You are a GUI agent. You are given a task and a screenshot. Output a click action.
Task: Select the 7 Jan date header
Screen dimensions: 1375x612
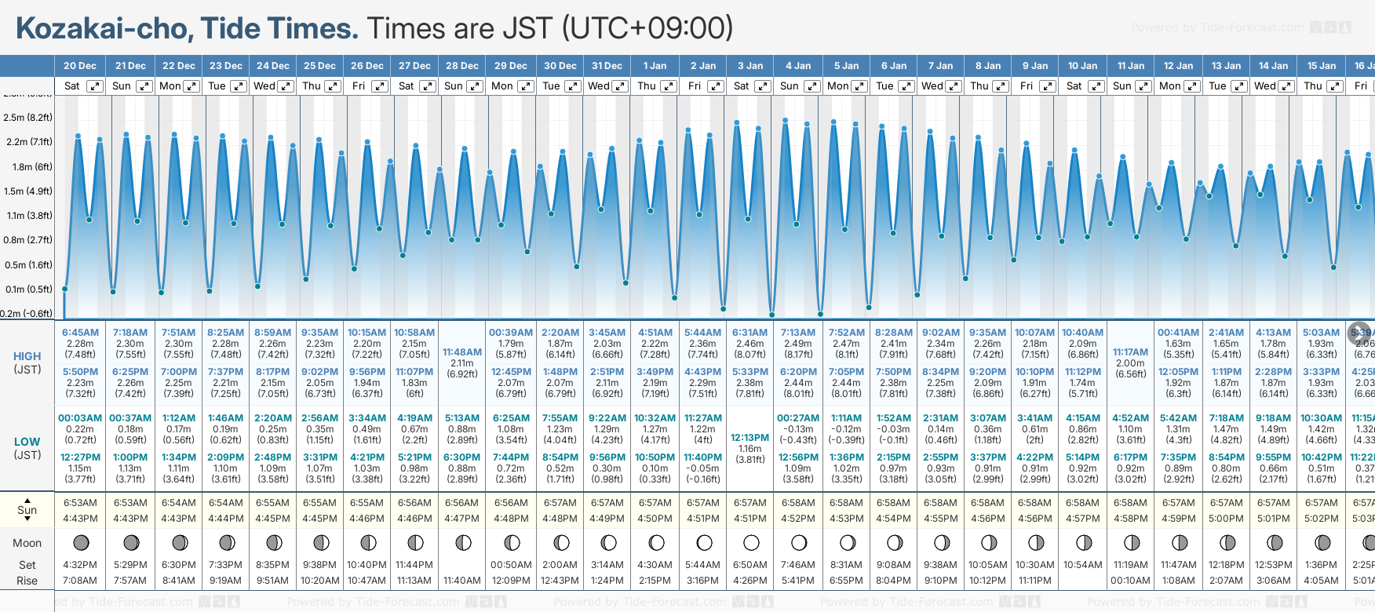[x=941, y=66]
